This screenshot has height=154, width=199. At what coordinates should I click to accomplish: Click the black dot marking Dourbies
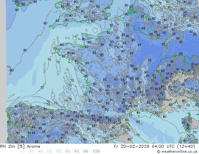pyautogui.click(x=130, y=103)
